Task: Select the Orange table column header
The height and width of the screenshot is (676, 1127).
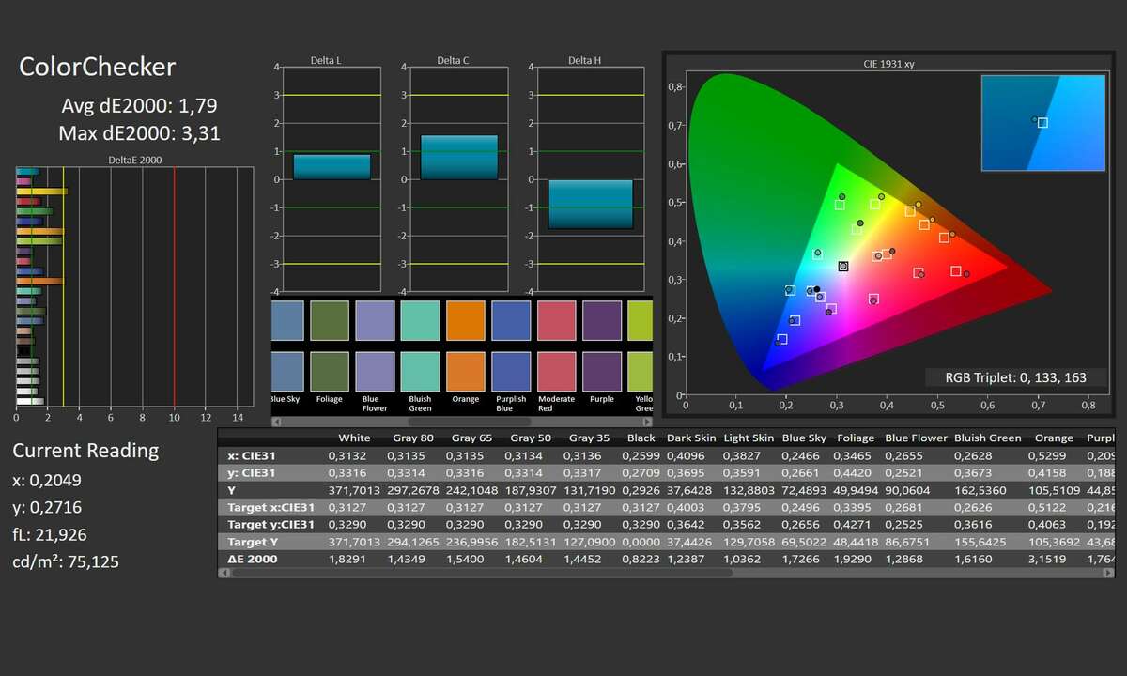Action: coord(1054,438)
